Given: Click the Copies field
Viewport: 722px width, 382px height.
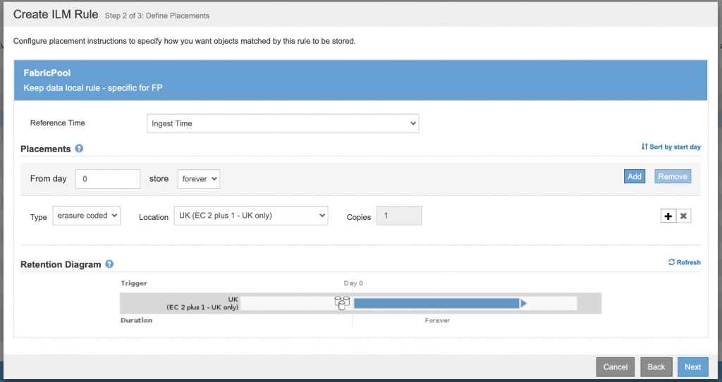Looking at the screenshot, I should click(x=399, y=216).
